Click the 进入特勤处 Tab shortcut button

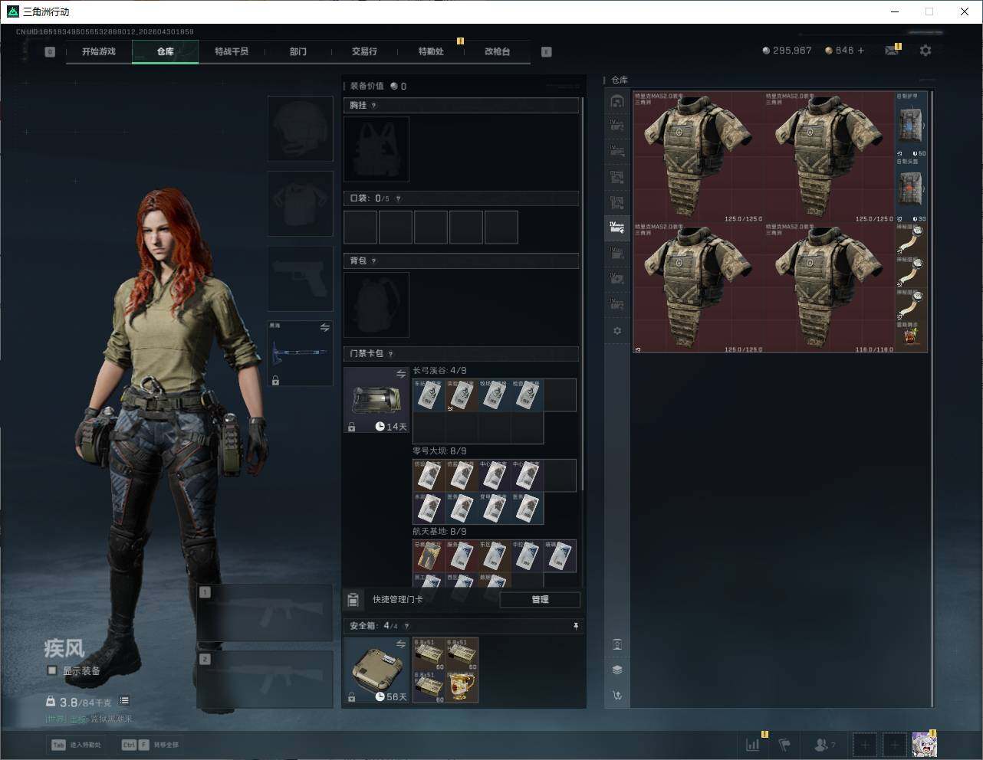coord(76,745)
